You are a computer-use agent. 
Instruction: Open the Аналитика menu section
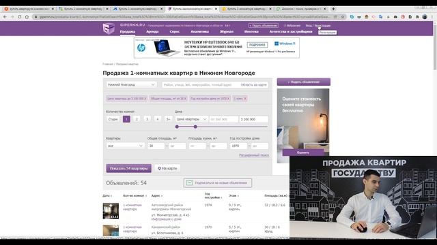pos(199,32)
